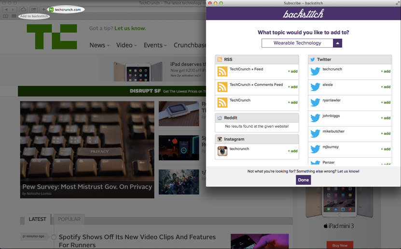Viewport: 401px width, 249px height.
Task: Click the browser forward arrow button
Action: tap(14, 10)
